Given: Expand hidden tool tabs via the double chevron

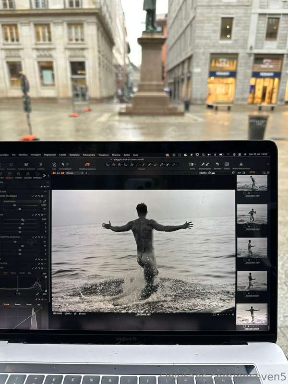Looking at the screenshot, I should [44, 175].
